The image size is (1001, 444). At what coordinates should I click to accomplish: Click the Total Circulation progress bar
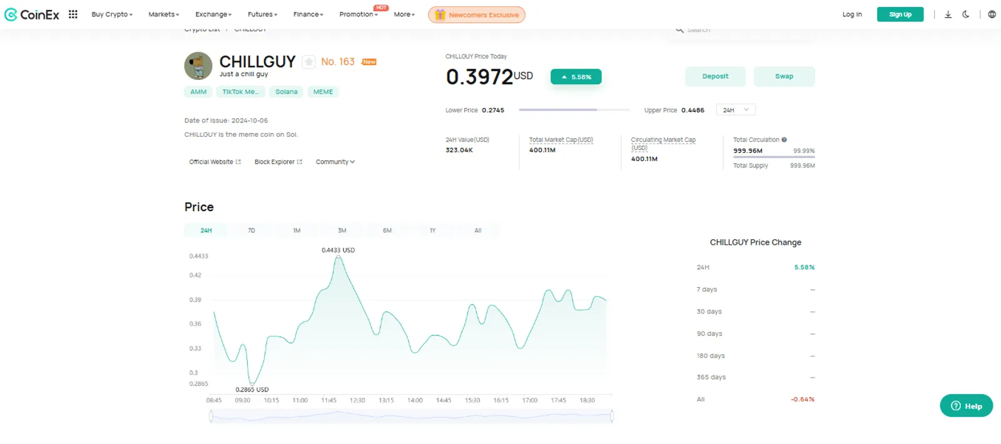coord(774,157)
